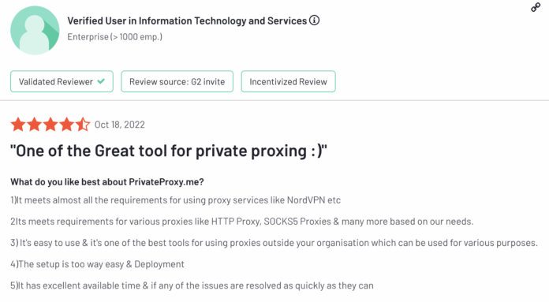Click the line about SOCKS5 Proxies

click(x=242, y=222)
